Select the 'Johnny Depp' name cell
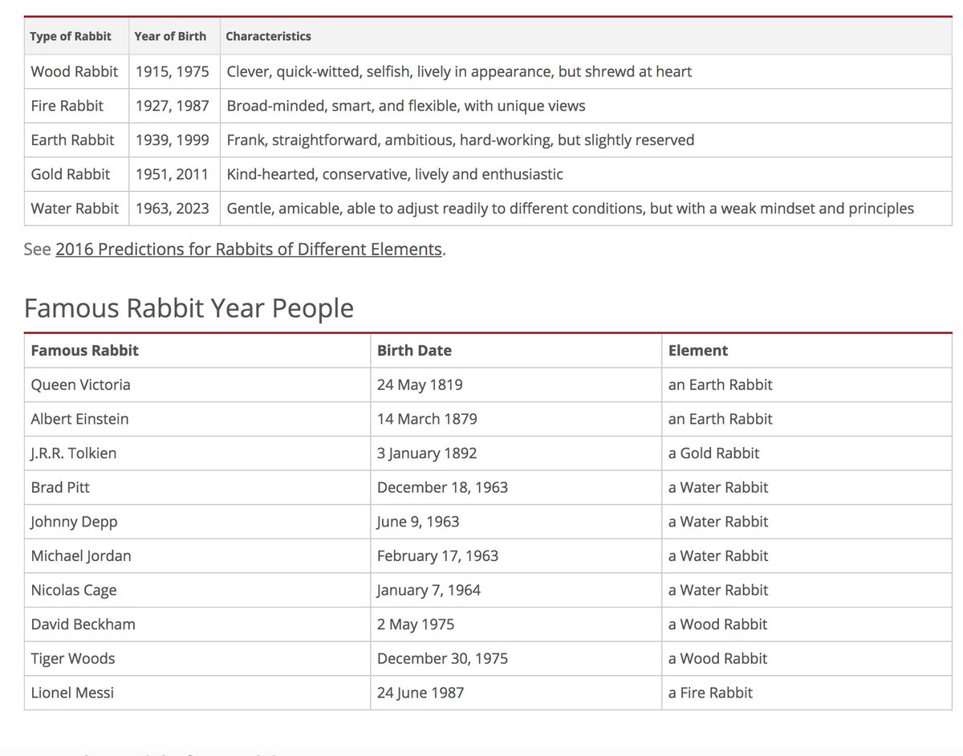Screen dimensions: 963x756 tap(197, 522)
